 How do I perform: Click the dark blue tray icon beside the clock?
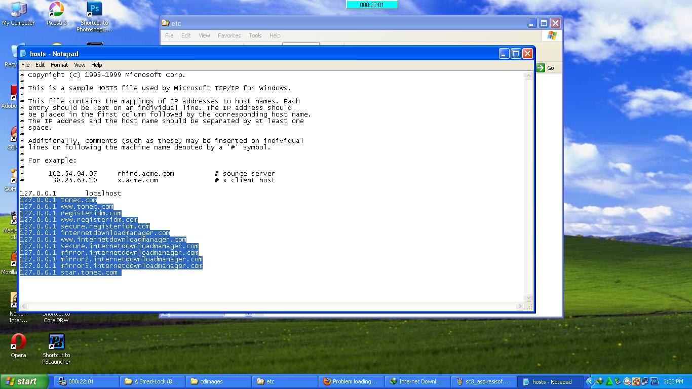click(654, 381)
